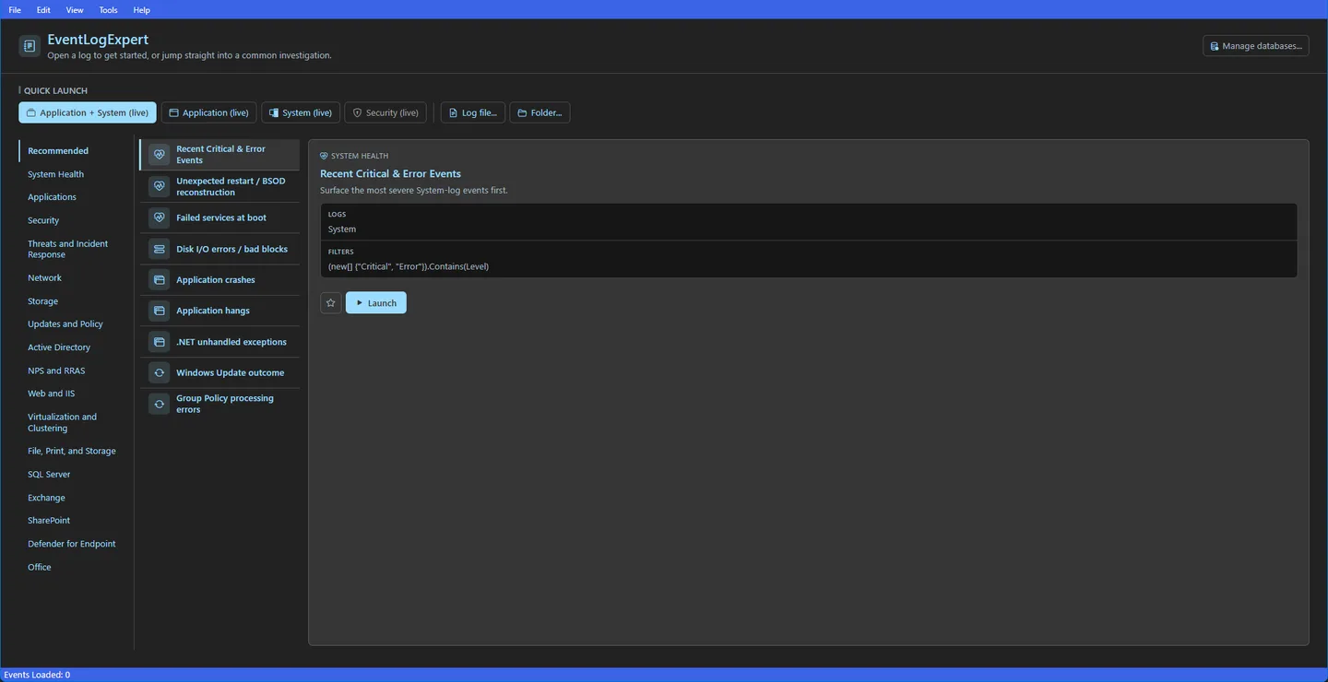Click the icon next to Application hangs
This screenshot has height=682, width=1328.
[160, 311]
